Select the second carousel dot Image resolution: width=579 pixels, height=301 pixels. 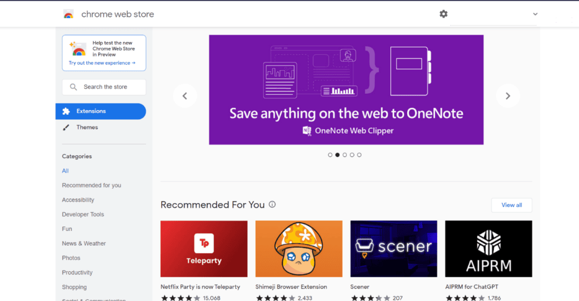coord(338,155)
